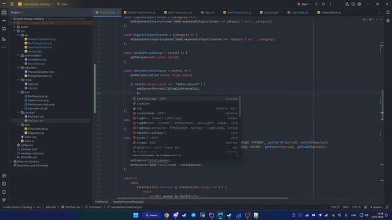Open more run actions menu

[330, 4]
